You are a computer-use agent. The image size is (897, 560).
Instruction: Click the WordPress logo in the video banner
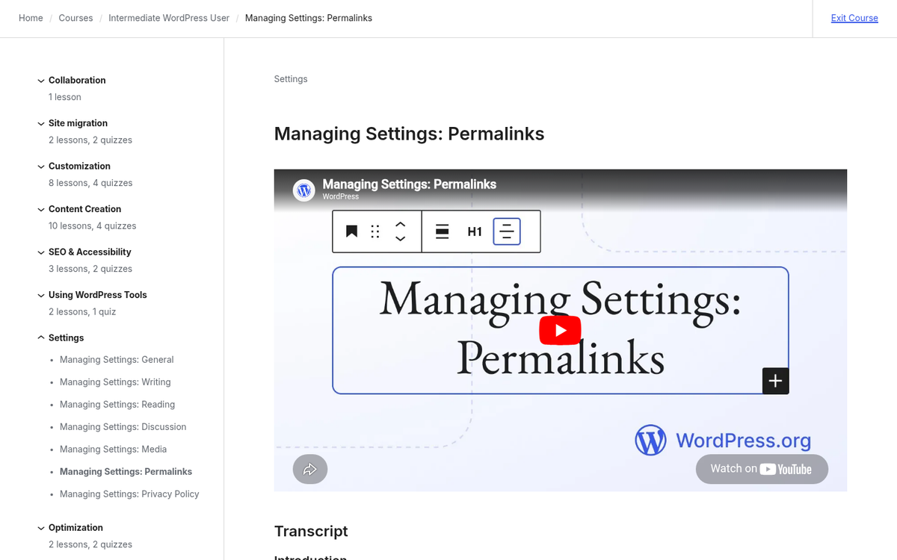(x=303, y=190)
